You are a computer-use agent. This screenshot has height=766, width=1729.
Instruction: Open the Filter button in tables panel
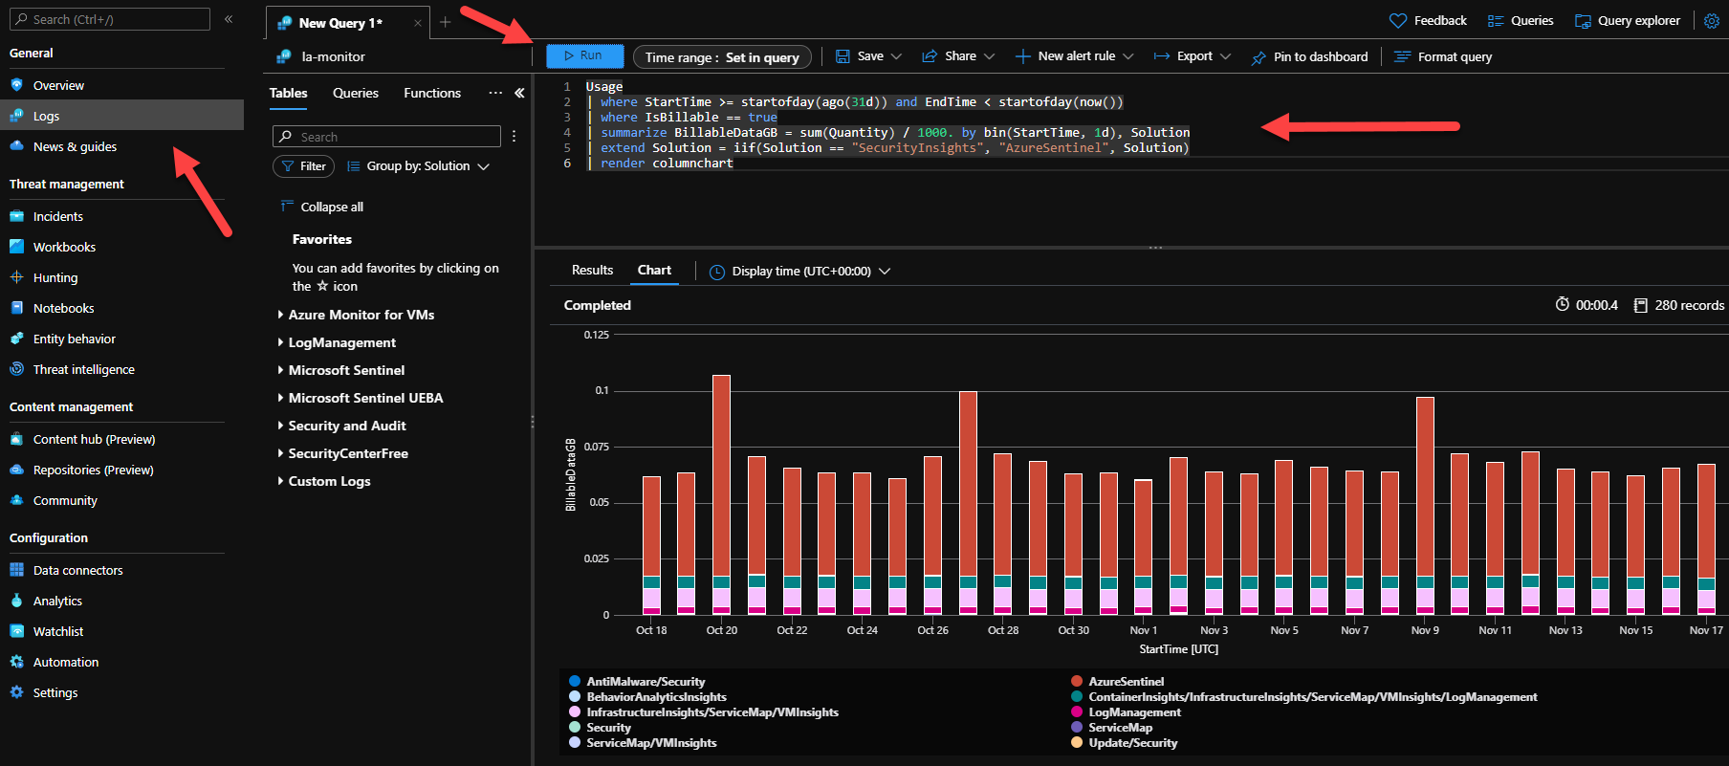(x=303, y=166)
